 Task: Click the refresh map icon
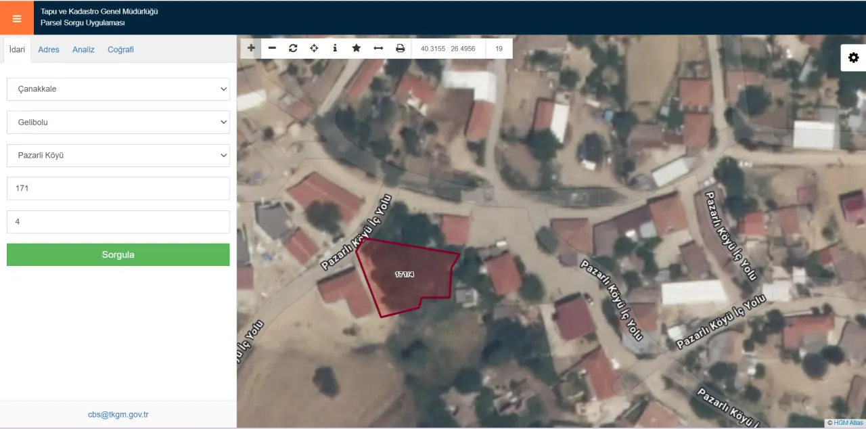point(293,48)
